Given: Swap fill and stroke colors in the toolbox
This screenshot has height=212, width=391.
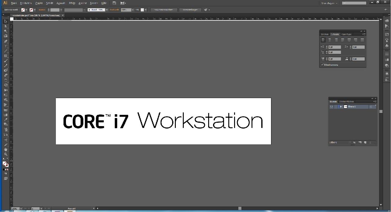Looking at the screenshot, I should [8, 159].
